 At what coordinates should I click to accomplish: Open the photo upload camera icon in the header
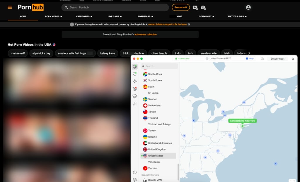pos(203,8)
